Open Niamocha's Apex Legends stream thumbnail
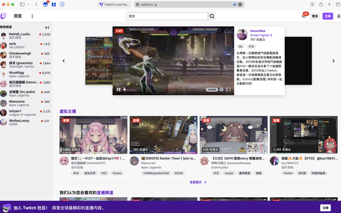Screen dimensions: 341x213 (163, 135)
